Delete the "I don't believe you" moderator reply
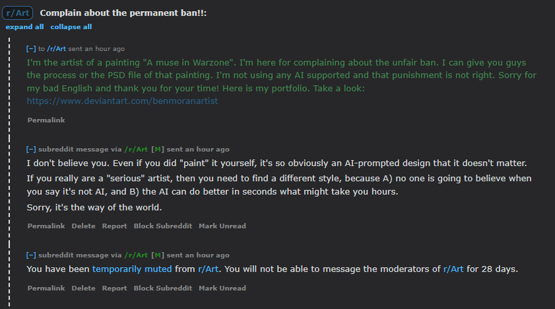This screenshot has height=309, width=555. tap(83, 226)
